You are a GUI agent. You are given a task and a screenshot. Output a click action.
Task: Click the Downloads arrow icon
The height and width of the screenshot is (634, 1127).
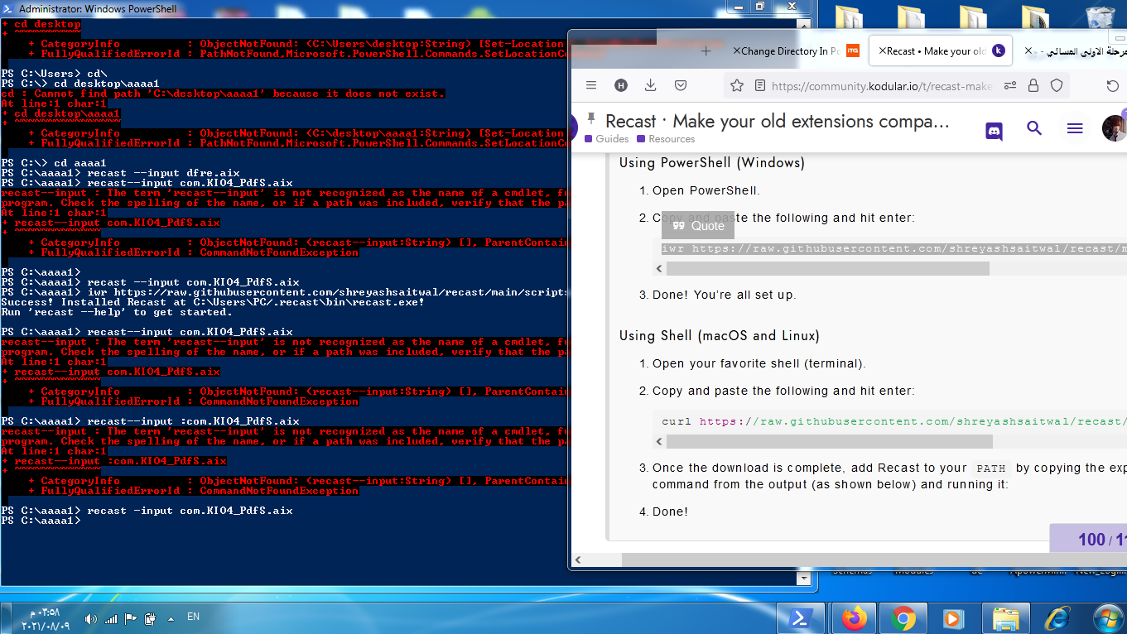651,85
